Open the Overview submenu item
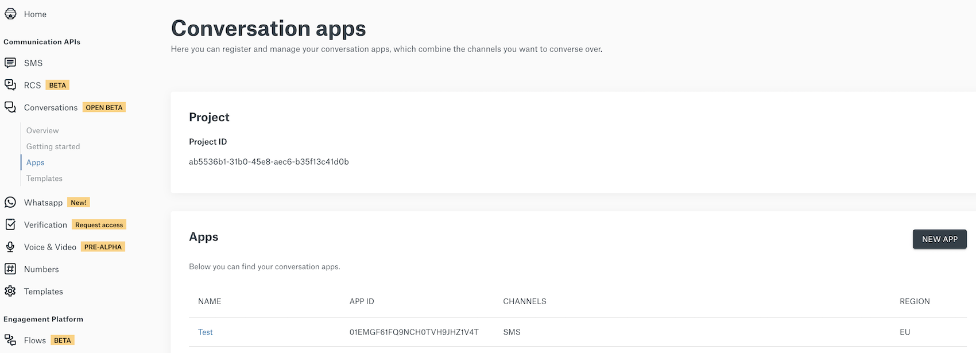Viewport: 976px width, 353px height. tap(42, 130)
